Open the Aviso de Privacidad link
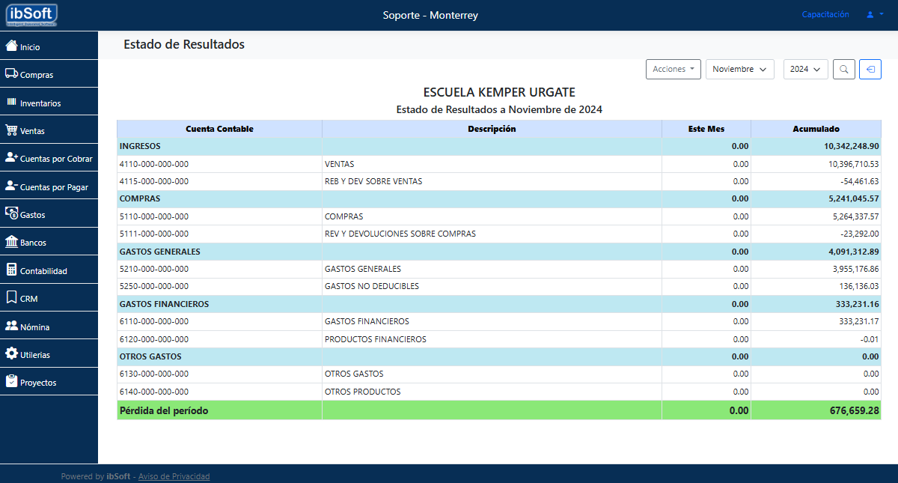This screenshot has height=483, width=898. click(x=174, y=476)
